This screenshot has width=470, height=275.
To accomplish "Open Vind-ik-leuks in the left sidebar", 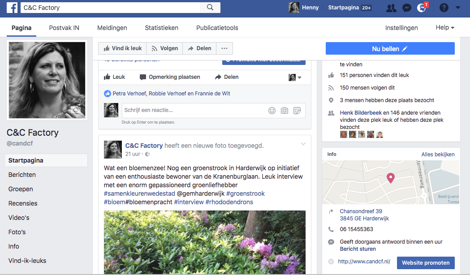I will (27, 261).
